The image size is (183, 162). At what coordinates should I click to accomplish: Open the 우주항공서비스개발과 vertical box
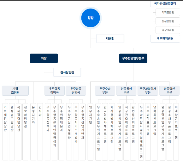click(76, 132)
